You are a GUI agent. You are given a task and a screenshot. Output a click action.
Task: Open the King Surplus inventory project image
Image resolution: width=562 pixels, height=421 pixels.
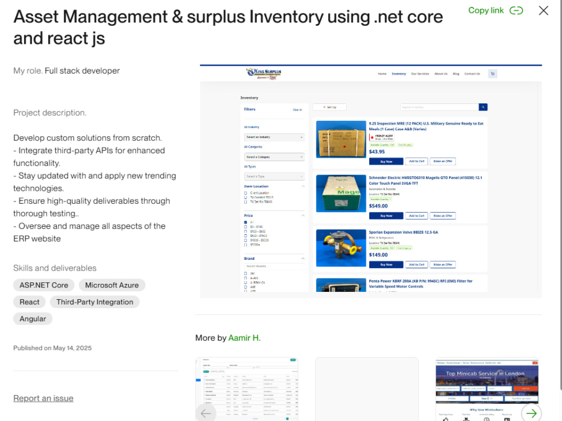click(x=371, y=181)
